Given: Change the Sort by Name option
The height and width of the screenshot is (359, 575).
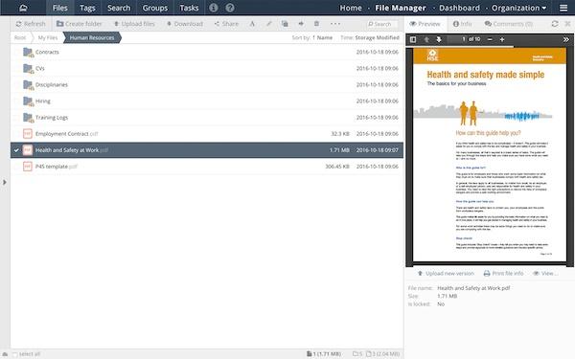Looking at the screenshot, I should (x=312, y=37).
